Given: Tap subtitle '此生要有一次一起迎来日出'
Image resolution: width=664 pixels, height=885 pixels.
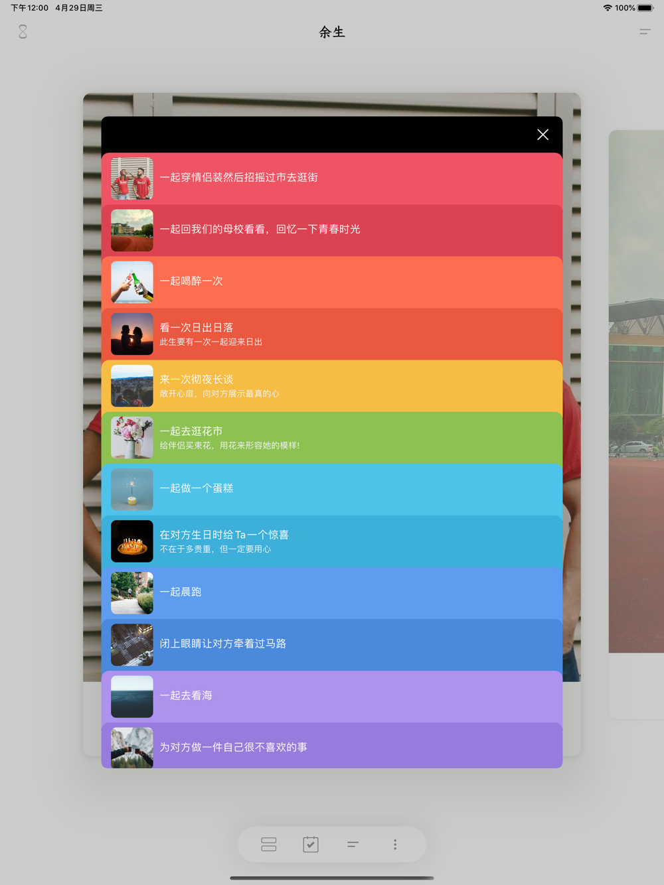Looking at the screenshot, I should (x=211, y=342).
